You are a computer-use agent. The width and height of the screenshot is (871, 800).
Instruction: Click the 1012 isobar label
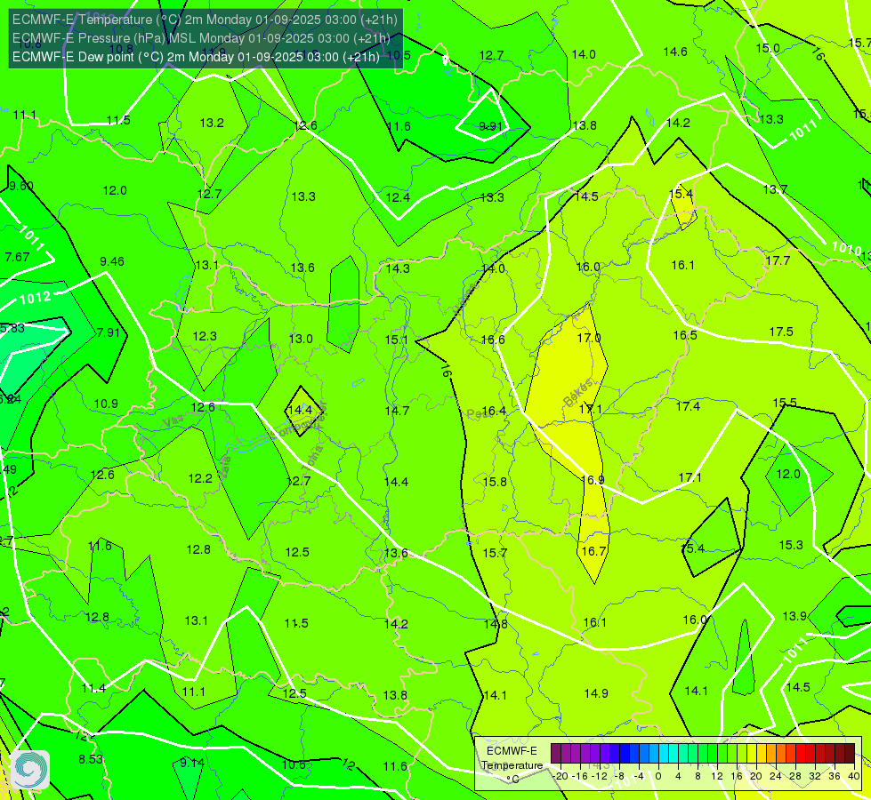point(35,298)
